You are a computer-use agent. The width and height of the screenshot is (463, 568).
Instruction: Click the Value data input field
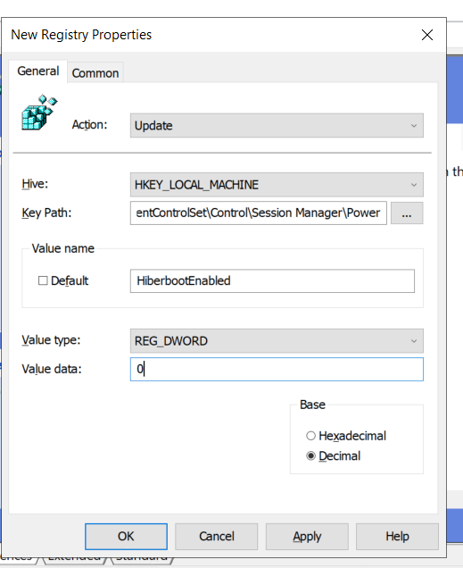click(x=277, y=369)
